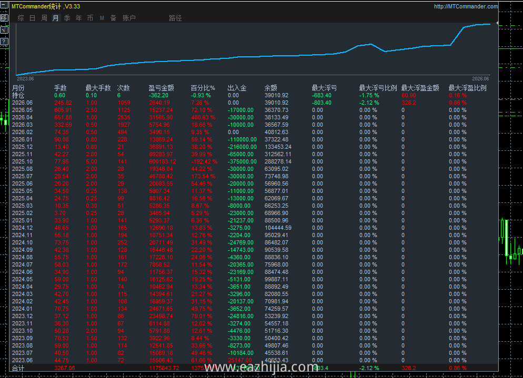Switch to the 日 daily tab
This screenshot has height=378, width=523.
32,18
